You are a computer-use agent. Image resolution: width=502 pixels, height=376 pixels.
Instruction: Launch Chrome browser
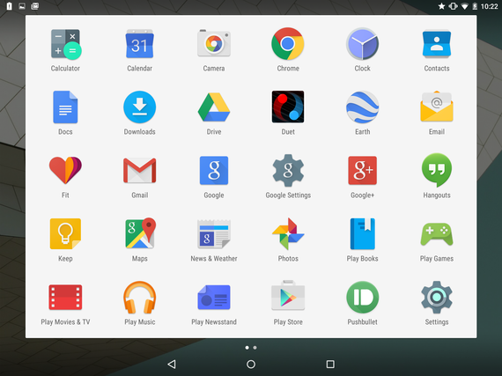click(x=288, y=44)
